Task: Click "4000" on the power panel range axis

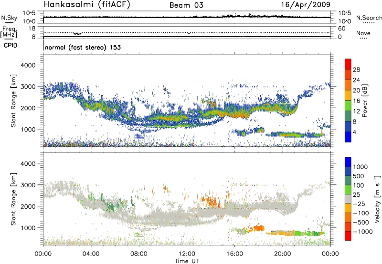Action: pyautogui.click(x=28, y=65)
